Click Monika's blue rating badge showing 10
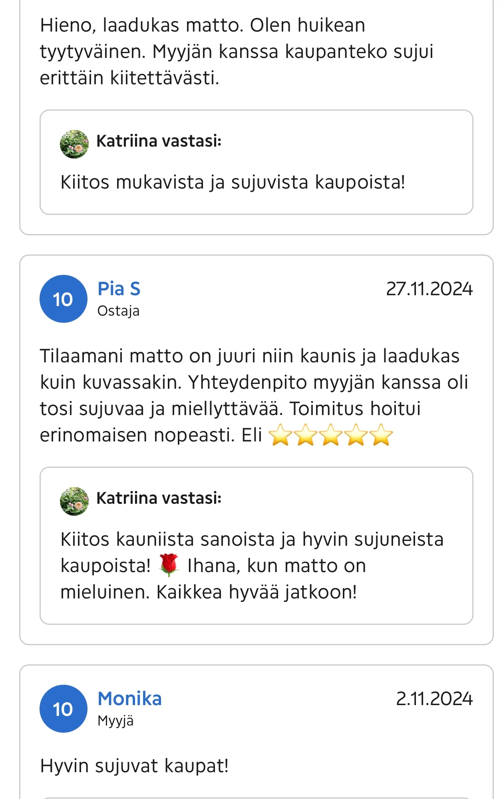 (63, 708)
